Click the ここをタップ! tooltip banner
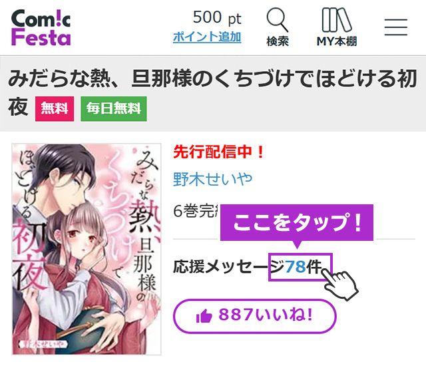426x370 pixels. [297, 223]
